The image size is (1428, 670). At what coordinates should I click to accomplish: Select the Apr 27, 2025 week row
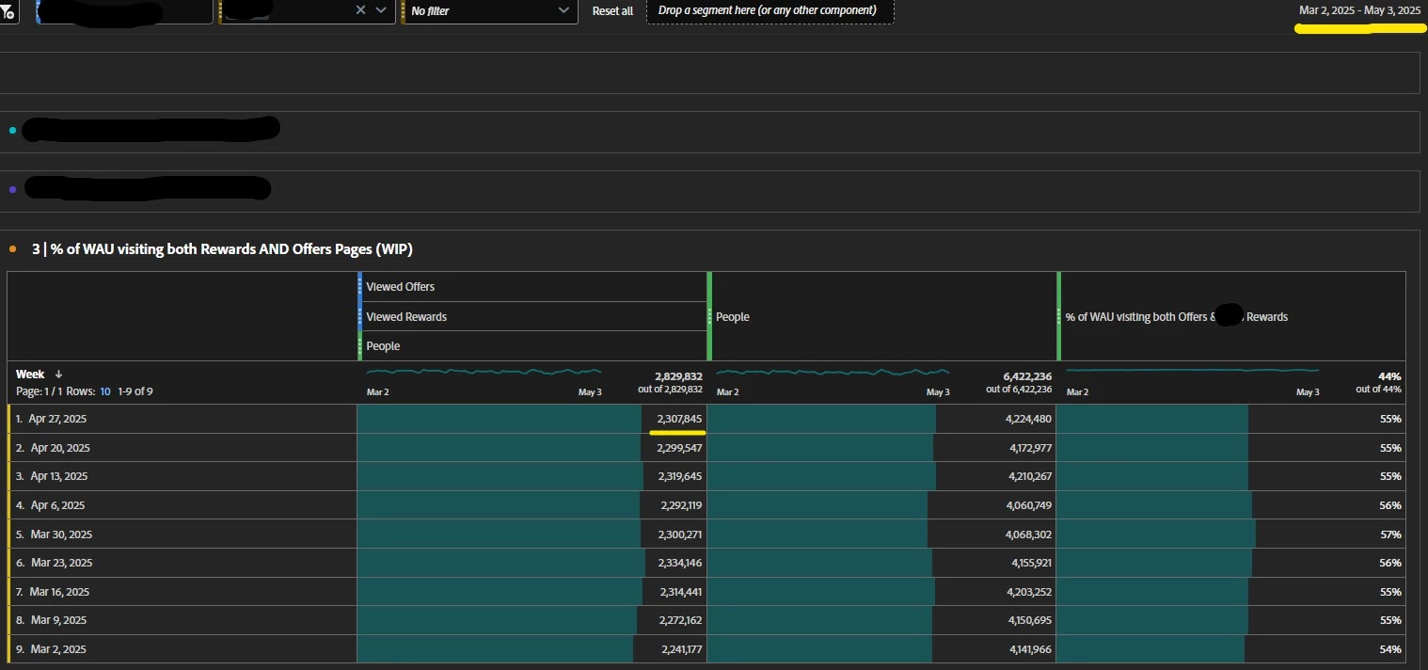182,419
